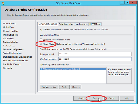Click the Remove button
The image size is (138, 104).
point(76,87)
